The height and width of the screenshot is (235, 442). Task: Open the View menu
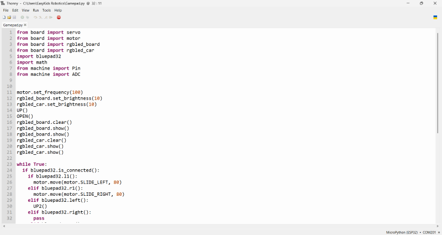(x=25, y=10)
